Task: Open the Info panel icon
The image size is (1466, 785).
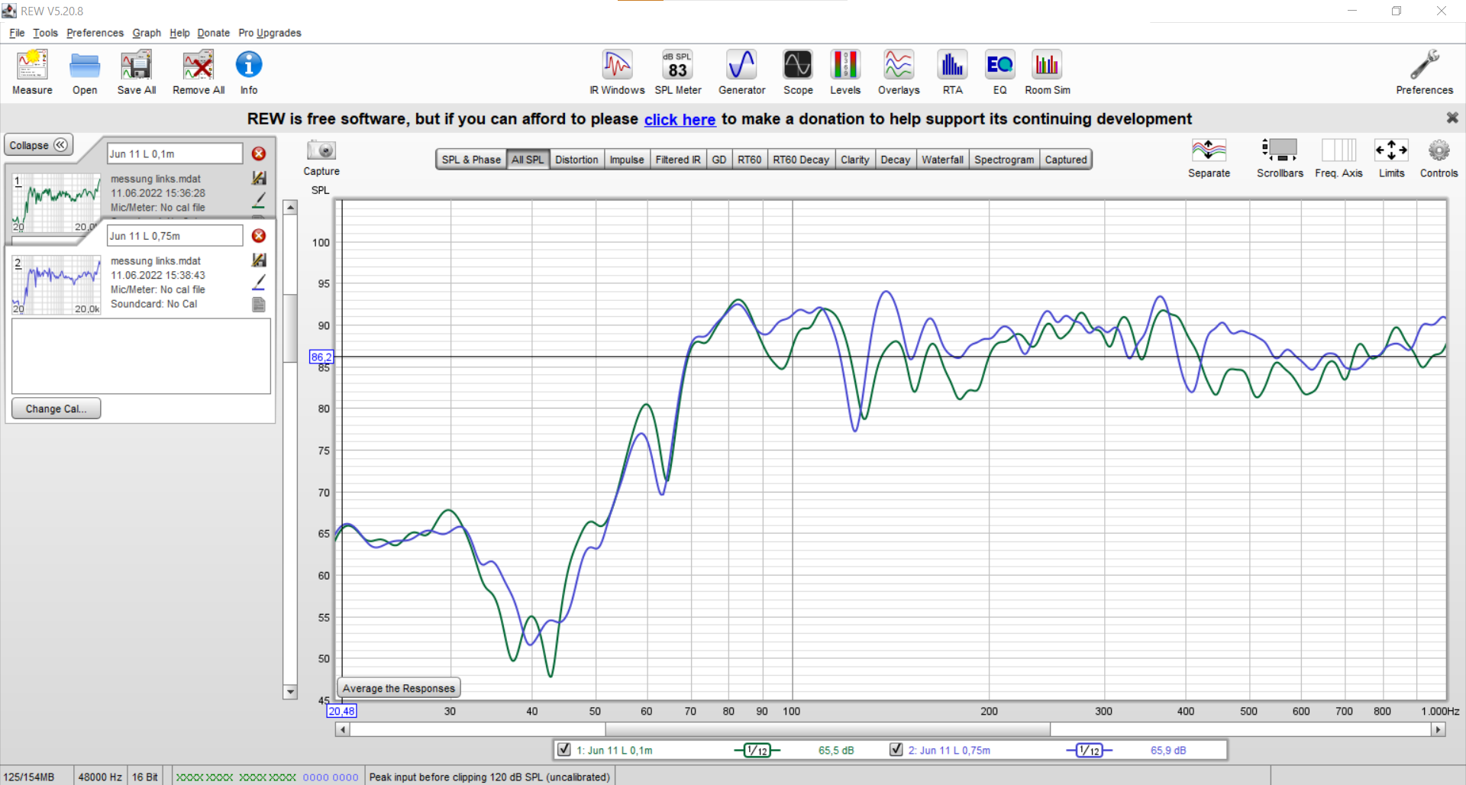Action: (249, 73)
